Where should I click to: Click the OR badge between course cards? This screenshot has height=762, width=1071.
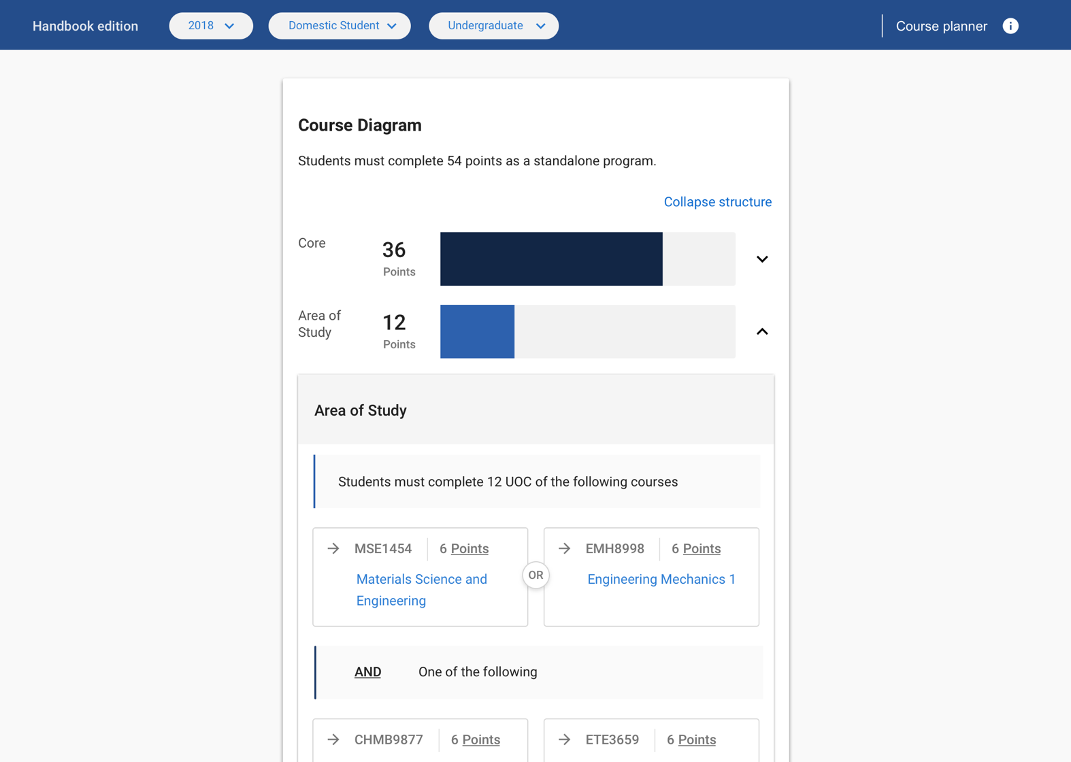[x=535, y=576]
